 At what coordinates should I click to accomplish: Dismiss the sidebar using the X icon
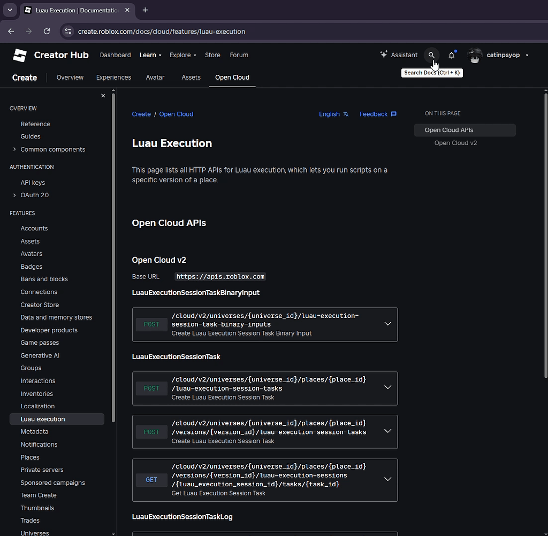103,95
